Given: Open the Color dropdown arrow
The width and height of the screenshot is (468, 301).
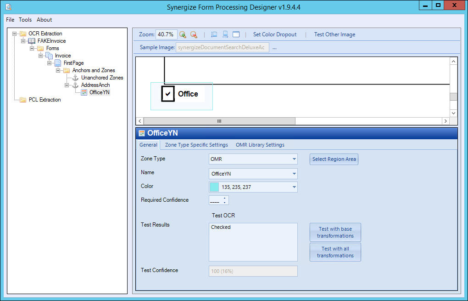Looking at the screenshot, I should click(x=294, y=187).
